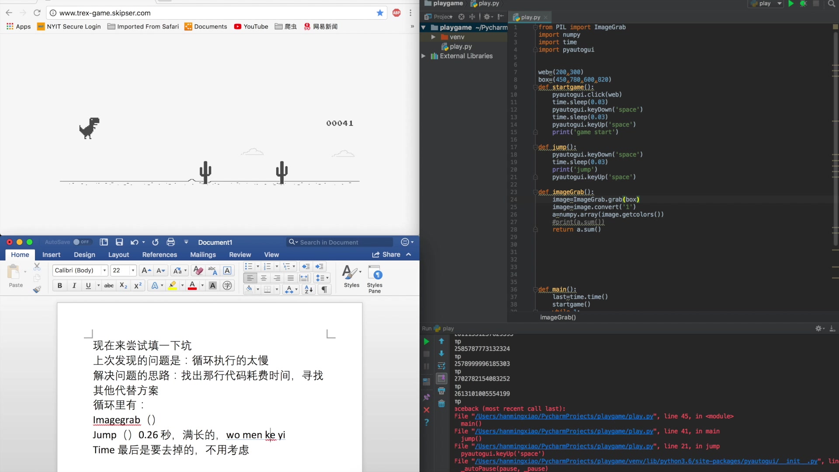Open the play.py editor tab

(530, 17)
